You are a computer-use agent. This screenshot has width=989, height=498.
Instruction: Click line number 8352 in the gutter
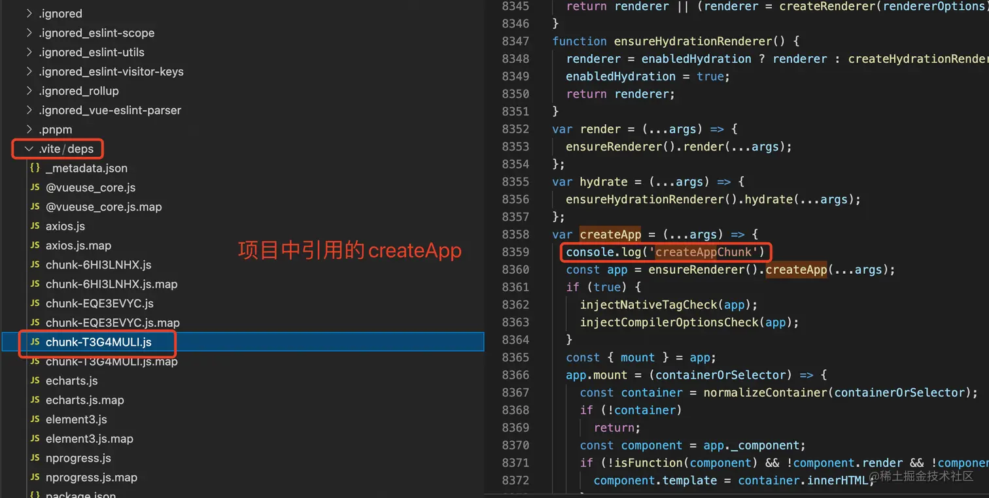(515, 129)
